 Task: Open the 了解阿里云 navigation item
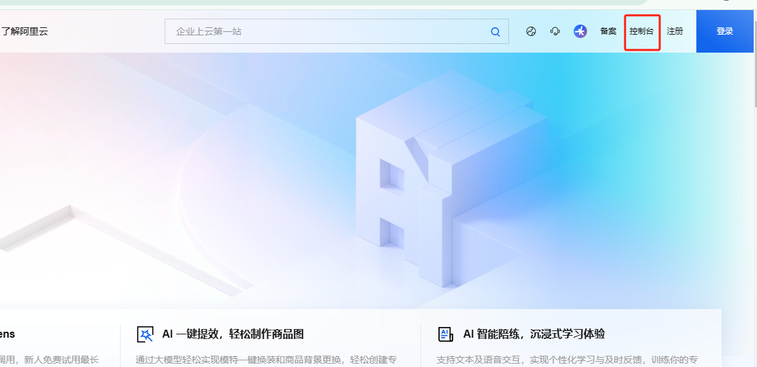coord(25,31)
